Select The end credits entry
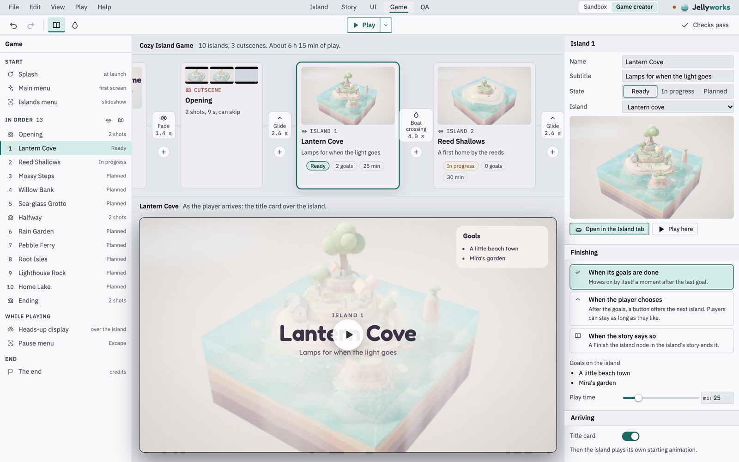Viewport: 739px width, 462px height. point(66,372)
